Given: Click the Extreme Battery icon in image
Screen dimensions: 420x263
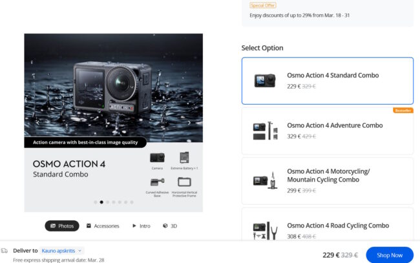Looking at the screenshot, I should click(x=184, y=158).
